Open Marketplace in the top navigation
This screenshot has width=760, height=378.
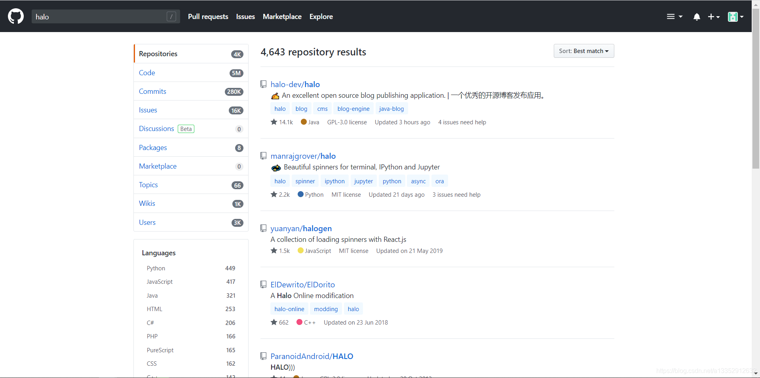coord(282,17)
